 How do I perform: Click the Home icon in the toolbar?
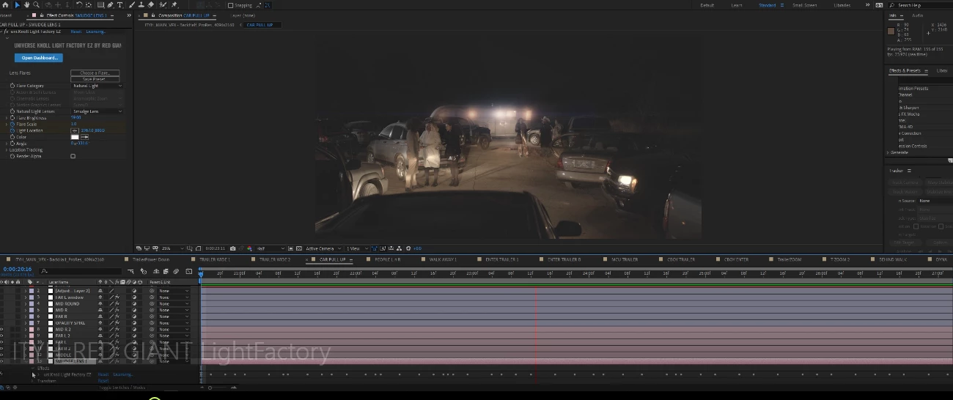coord(5,4)
